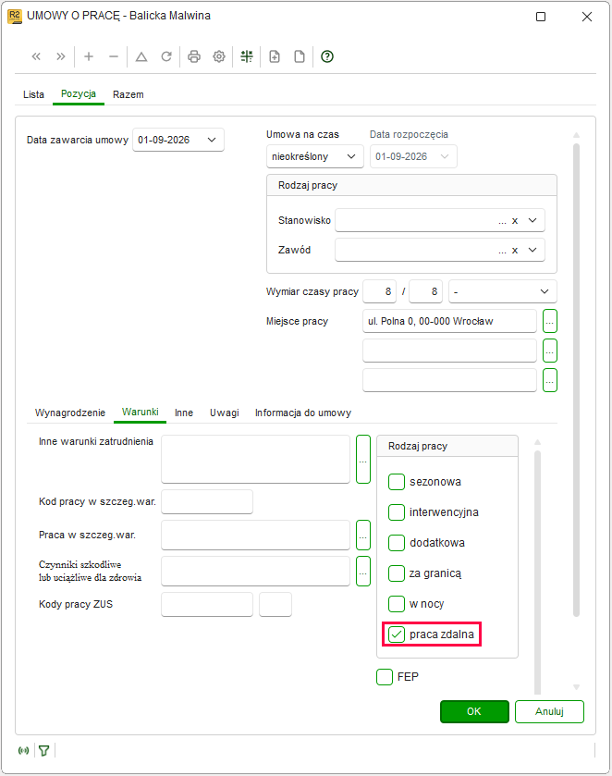
Task: Click the Czynniki szkodliwe input field
Action: pos(255,571)
